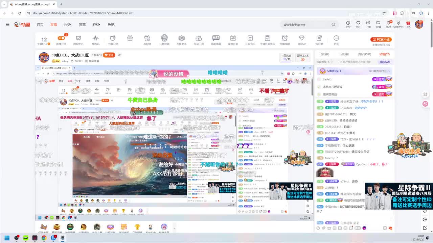Open the 刀塔助手 tool

[x=181, y=40]
